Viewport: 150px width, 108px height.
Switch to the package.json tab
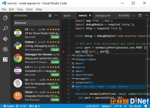[x=103, y=15]
